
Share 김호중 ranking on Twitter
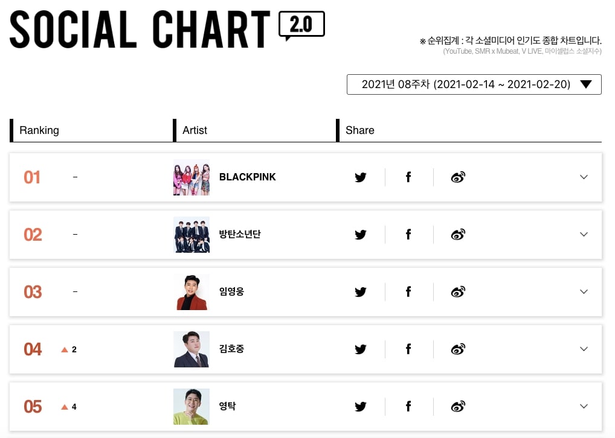pyautogui.click(x=361, y=349)
